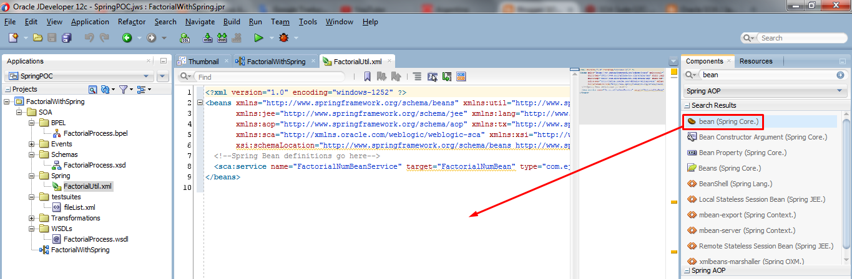The image size is (852, 279).
Task: Click the Make project binary icon
Action: tap(208, 38)
